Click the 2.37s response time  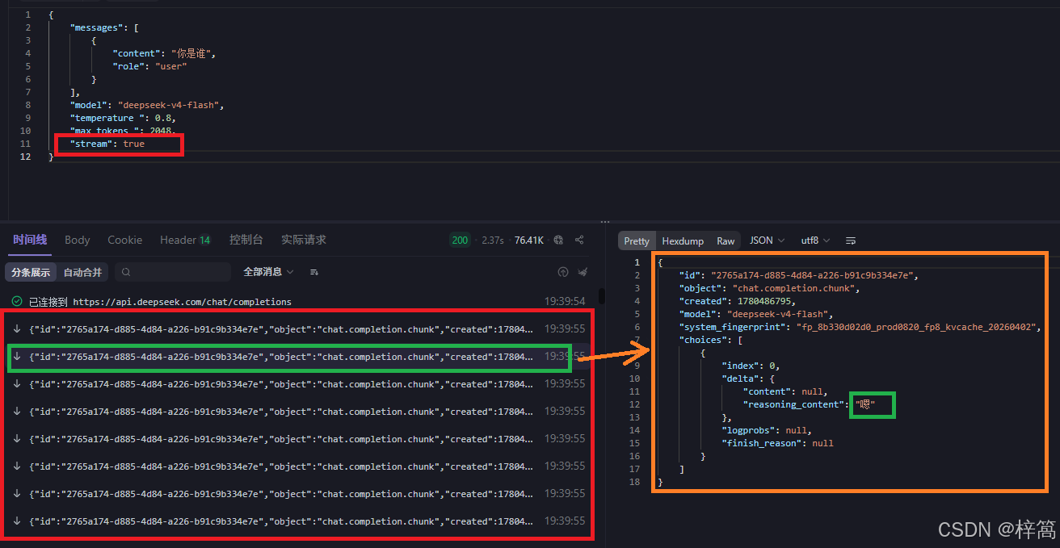tap(492, 240)
